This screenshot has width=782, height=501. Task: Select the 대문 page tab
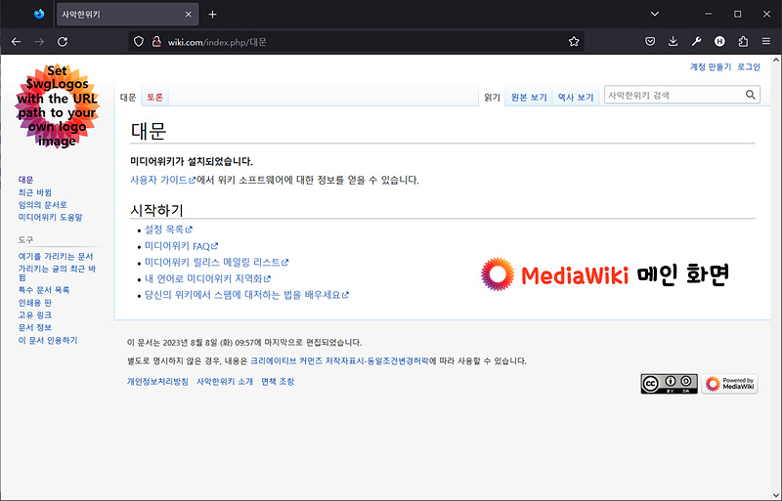[x=128, y=98]
